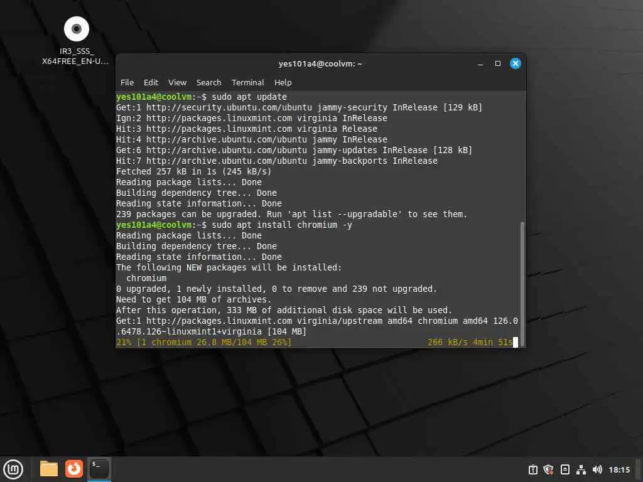Select the Terminal taskbar button

tap(99, 469)
